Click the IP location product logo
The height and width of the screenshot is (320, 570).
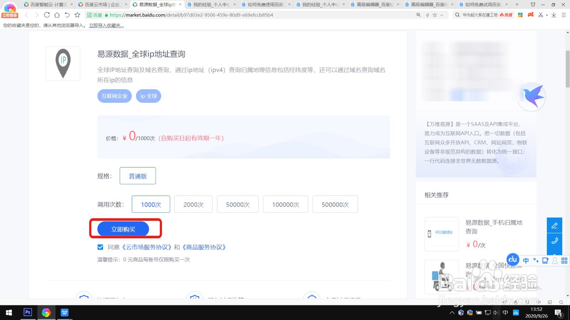click(63, 64)
